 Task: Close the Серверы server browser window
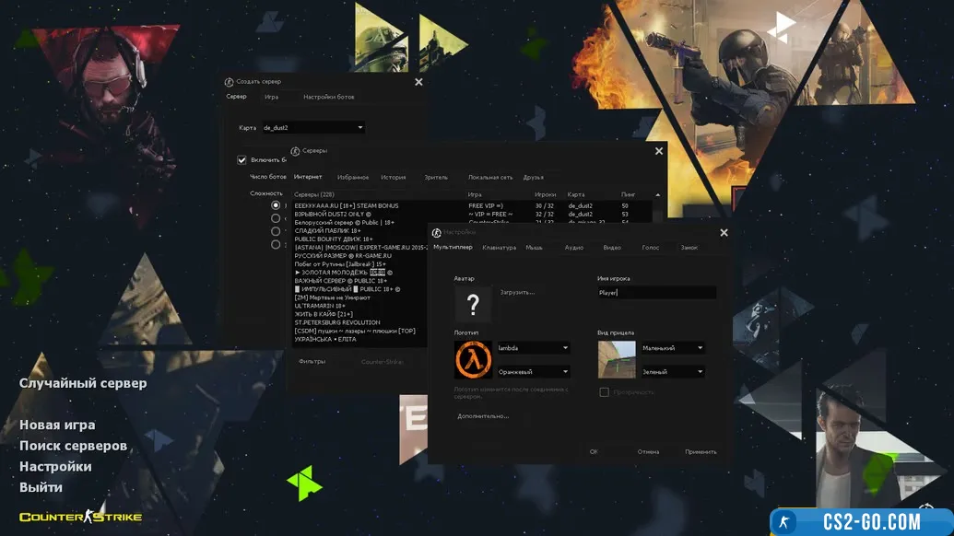659,151
